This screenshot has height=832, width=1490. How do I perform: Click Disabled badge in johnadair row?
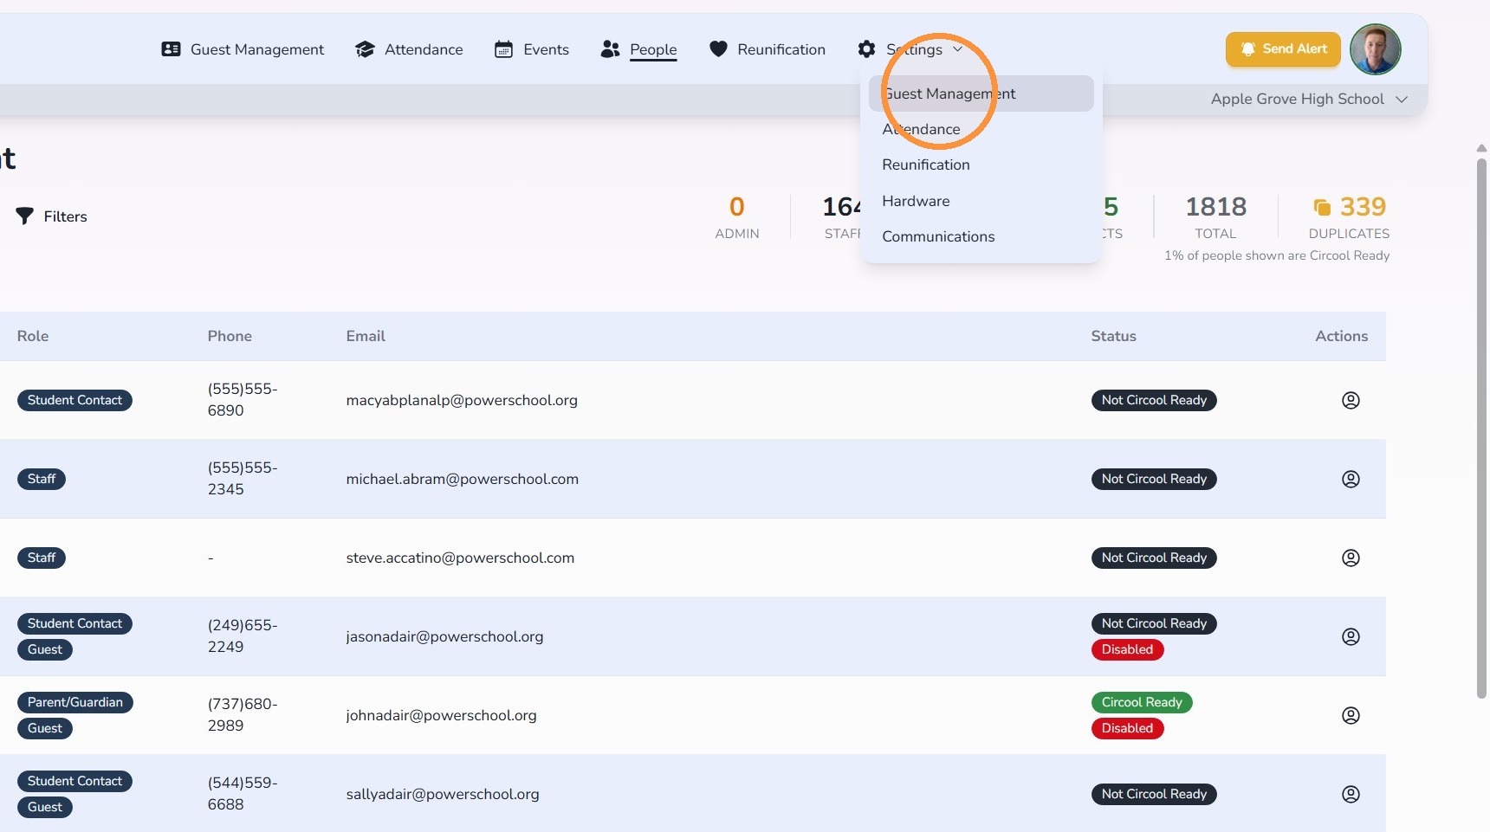pos(1127,728)
